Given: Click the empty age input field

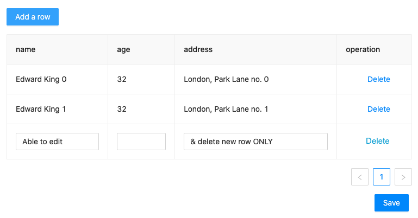Looking at the screenshot, I should click(141, 142).
